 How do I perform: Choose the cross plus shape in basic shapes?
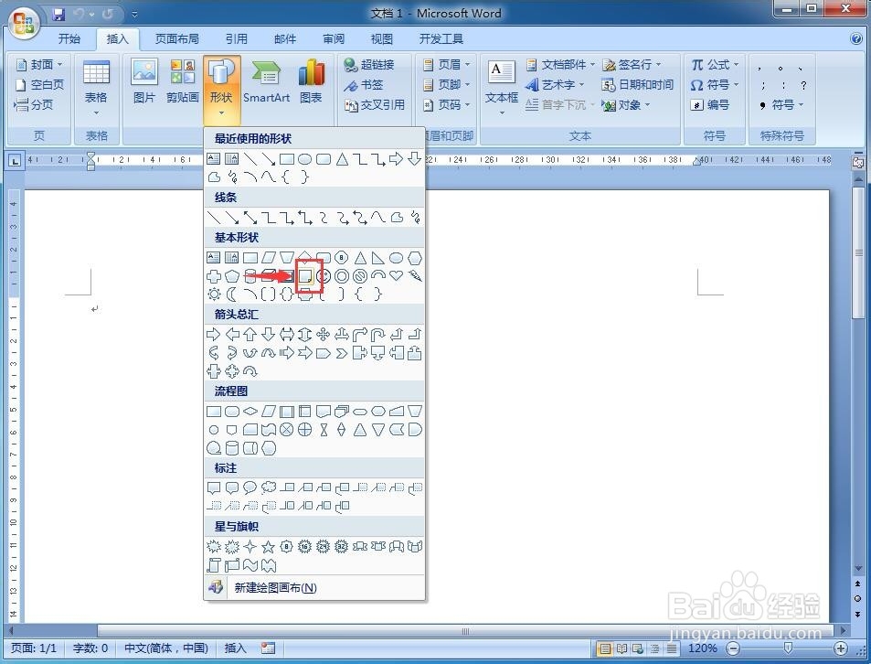pos(214,275)
